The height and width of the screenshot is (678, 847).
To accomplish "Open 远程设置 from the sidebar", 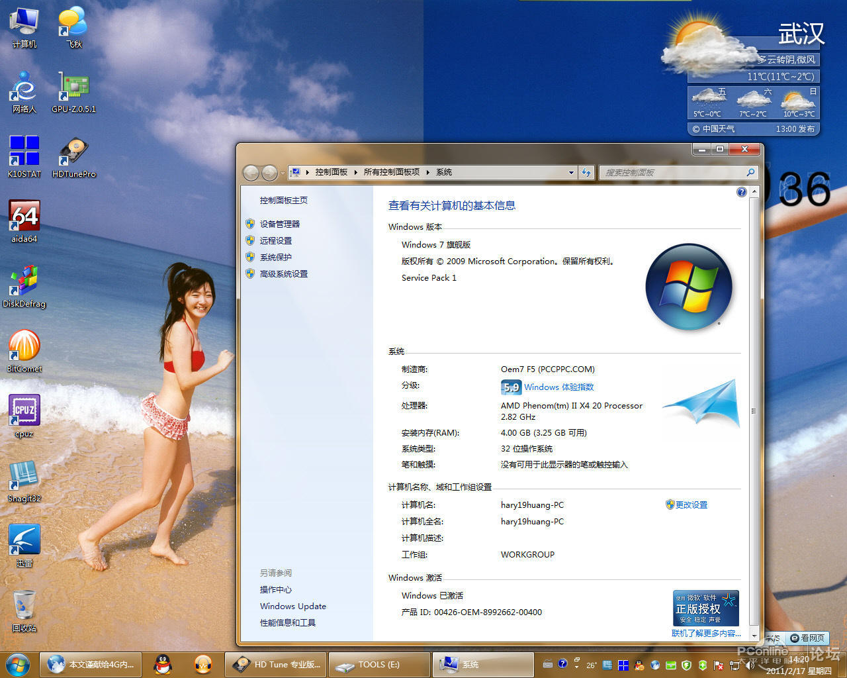I will (x=275, y=241).
